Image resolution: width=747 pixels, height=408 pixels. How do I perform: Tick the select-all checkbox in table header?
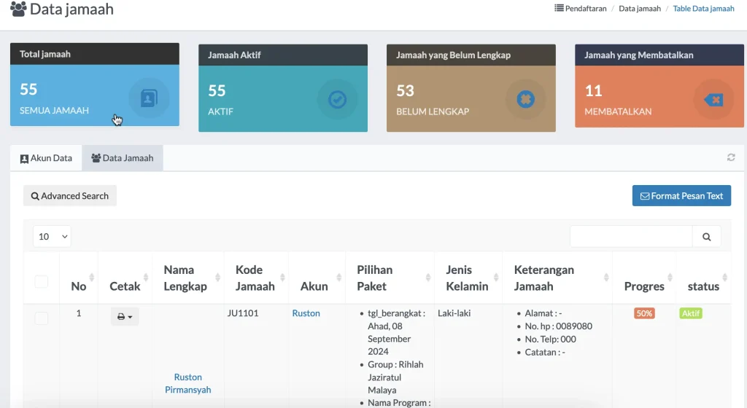[x=42, y=282]
